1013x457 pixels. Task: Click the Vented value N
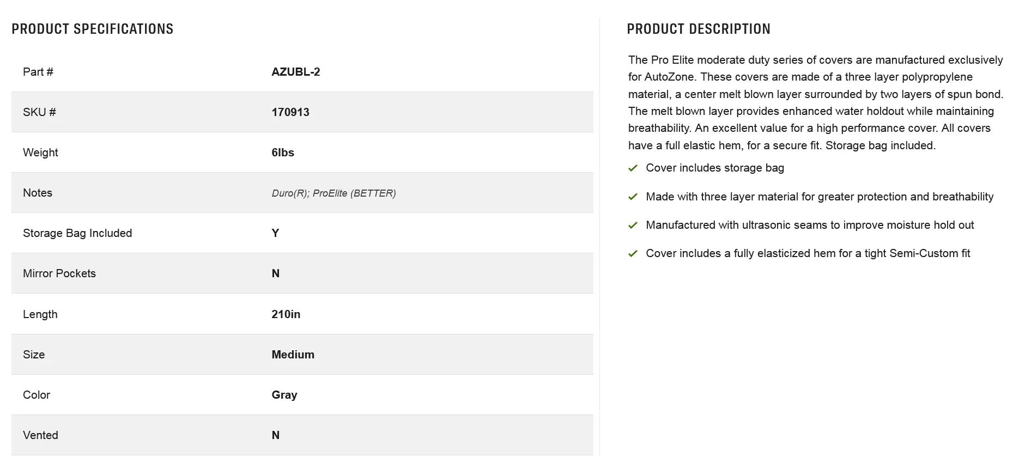pyautogui.click(x=276, y=435)
